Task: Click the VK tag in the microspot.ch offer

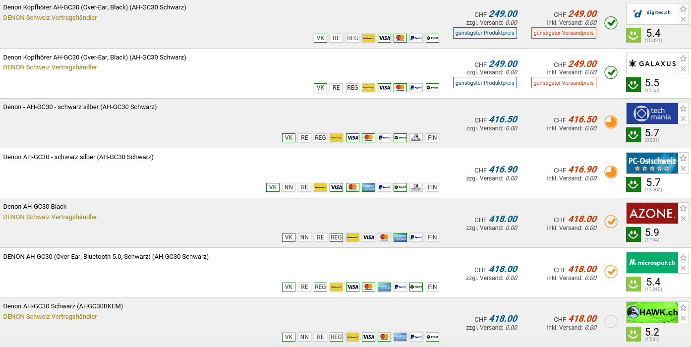Action: [x=288, y=287]
